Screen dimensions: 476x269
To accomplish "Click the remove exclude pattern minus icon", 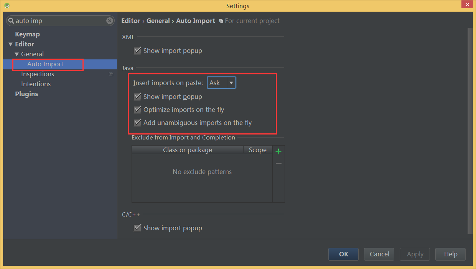I will click(278, 164).
